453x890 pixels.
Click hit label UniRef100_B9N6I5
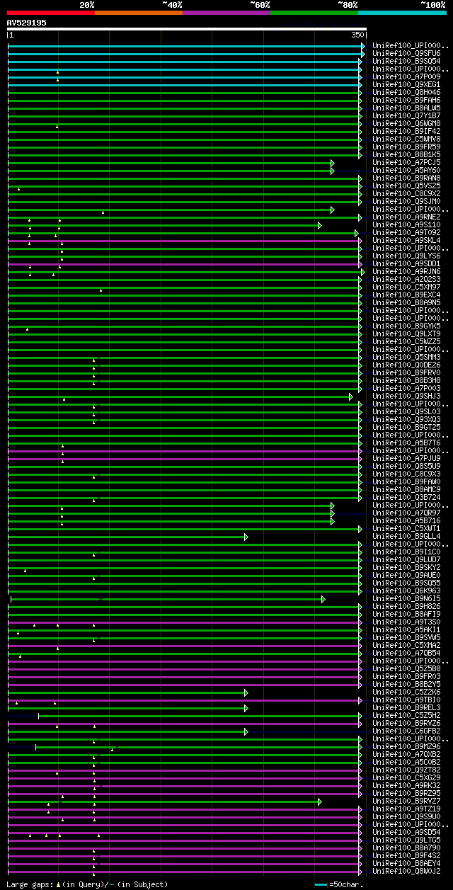406,598
